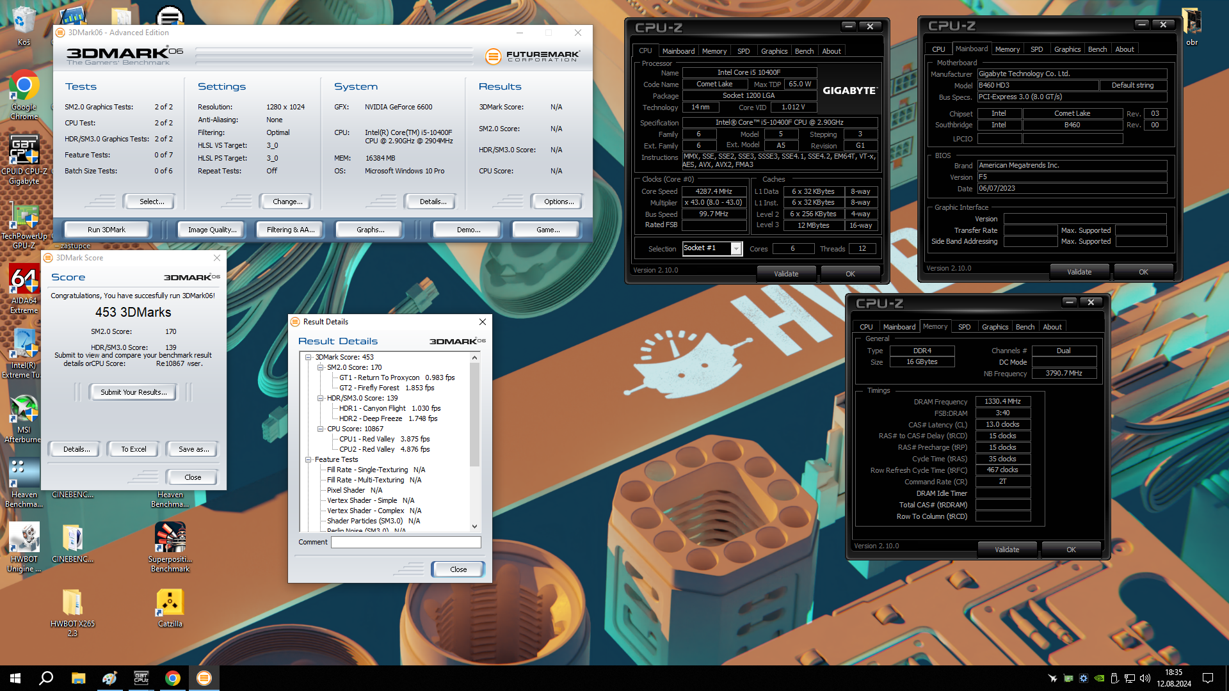Screen dimensions: 1229x691
Task: Collapse Feature Tests tree node
Action: point(309,459)
